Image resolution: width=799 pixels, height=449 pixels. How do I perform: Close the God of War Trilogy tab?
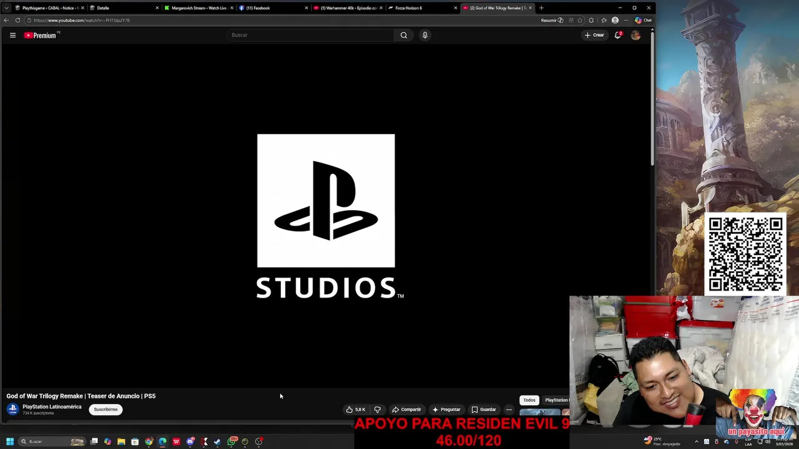tap(530, 8)
